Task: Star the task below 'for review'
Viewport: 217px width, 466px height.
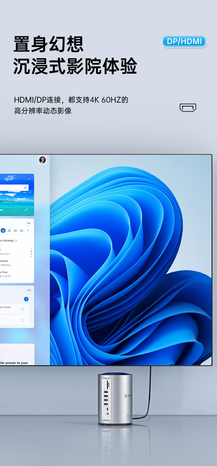Action: (x=23, y=320)
